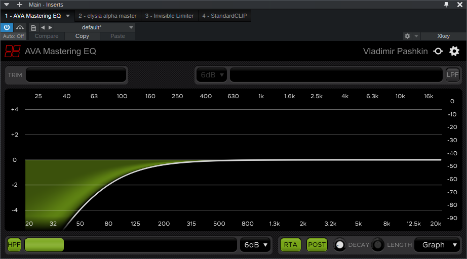Image resolution: width=467 pixels, height=259 pixels.
Task: Pin the plugin window
Action: tap(446, 5)
